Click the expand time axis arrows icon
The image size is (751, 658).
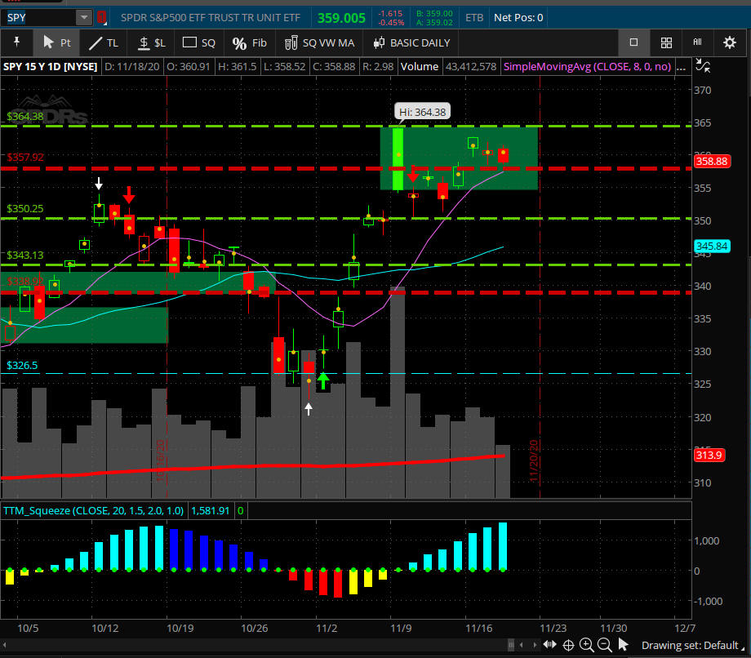tap(550, 645)
